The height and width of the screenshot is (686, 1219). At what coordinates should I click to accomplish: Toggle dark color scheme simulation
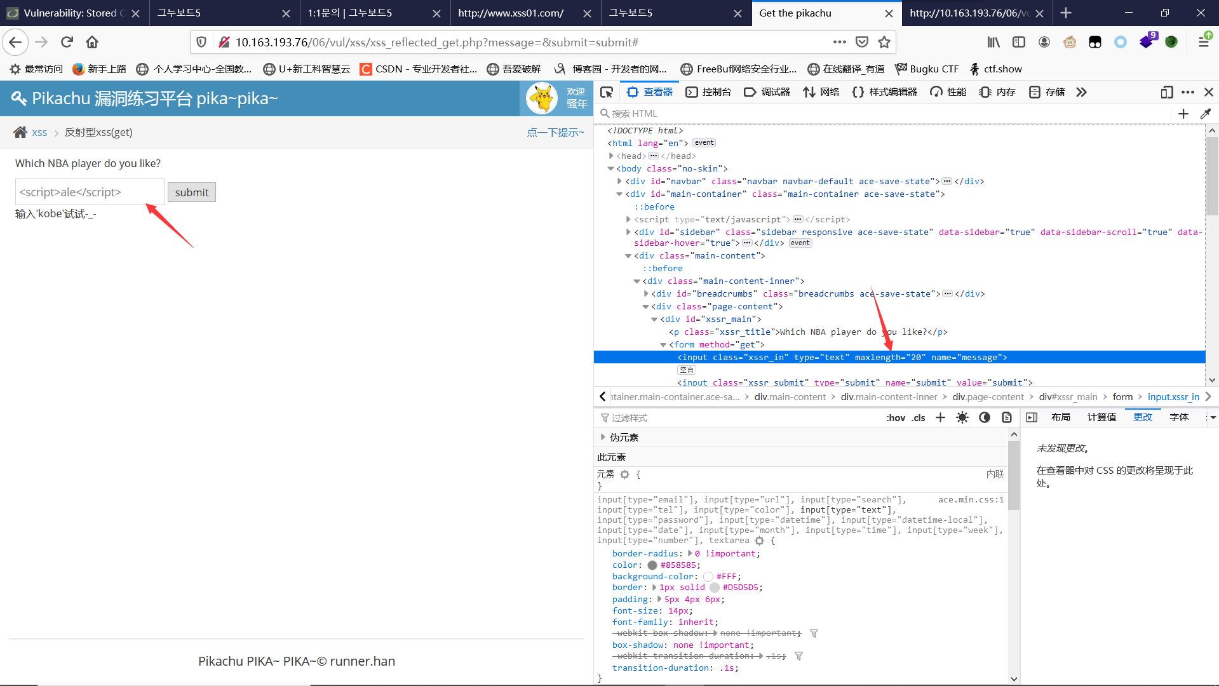click(x=985, y=417)
